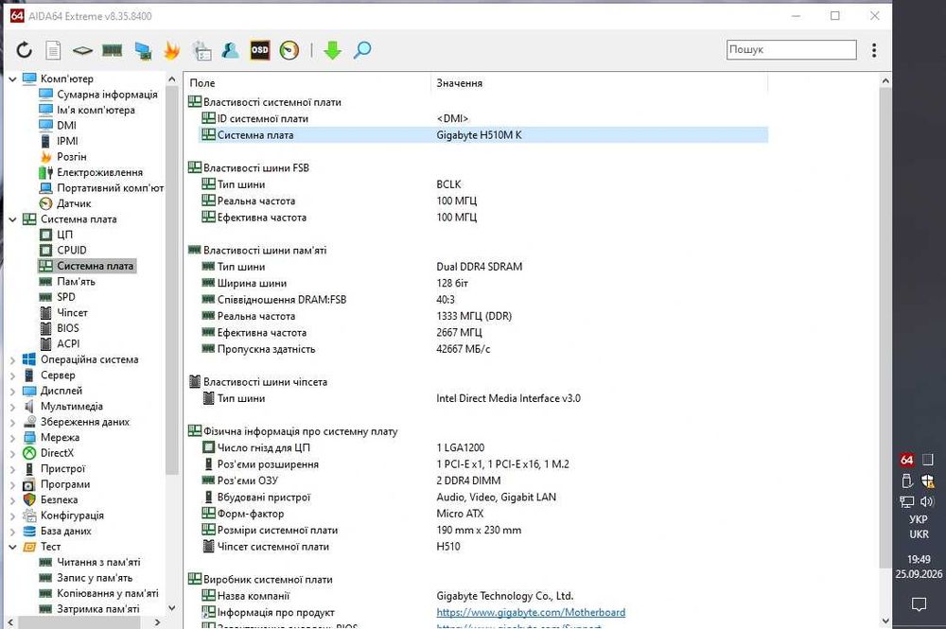This screenshot has height=629, width=946.
Task: Open the three-dot menu button
Action: coord(874,50)
